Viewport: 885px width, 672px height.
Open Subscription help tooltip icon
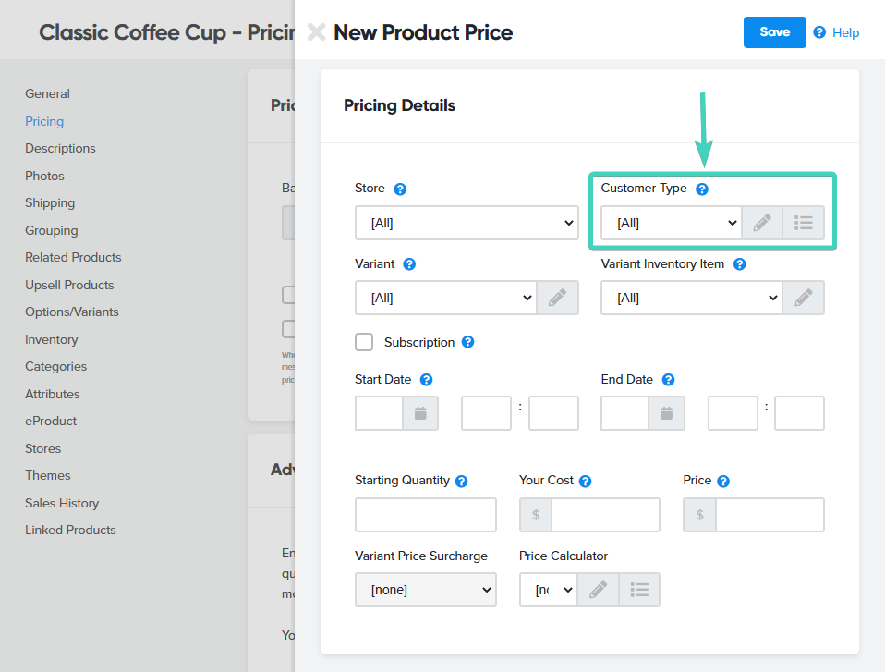[467, 342]
